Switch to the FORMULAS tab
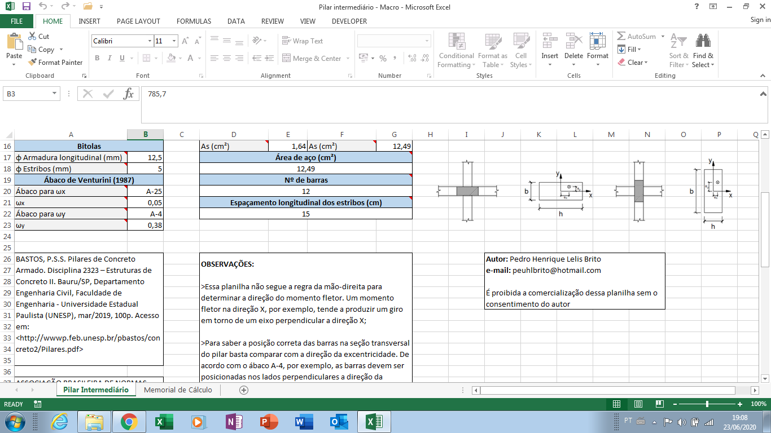 coord(194,21)
